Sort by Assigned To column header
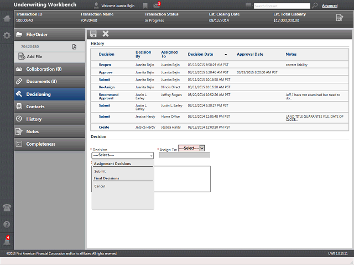The image size is (354, 265). coord(169,54)
